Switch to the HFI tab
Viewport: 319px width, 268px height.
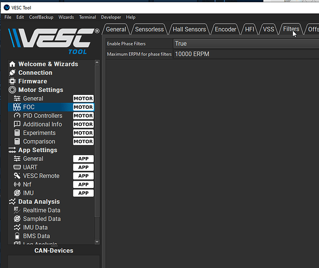249,29
